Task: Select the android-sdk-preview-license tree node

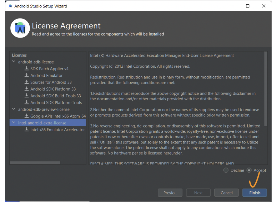Action: 44,109
